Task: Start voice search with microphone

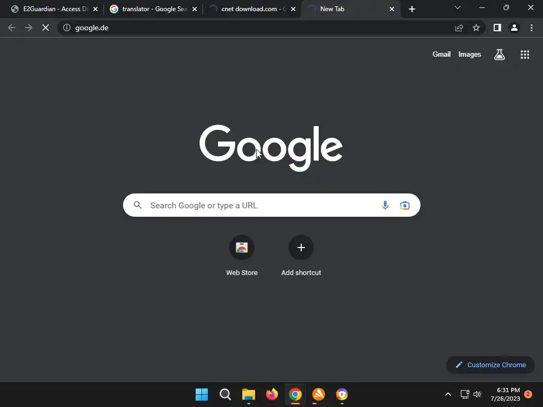Action: (x=385, y=205)
